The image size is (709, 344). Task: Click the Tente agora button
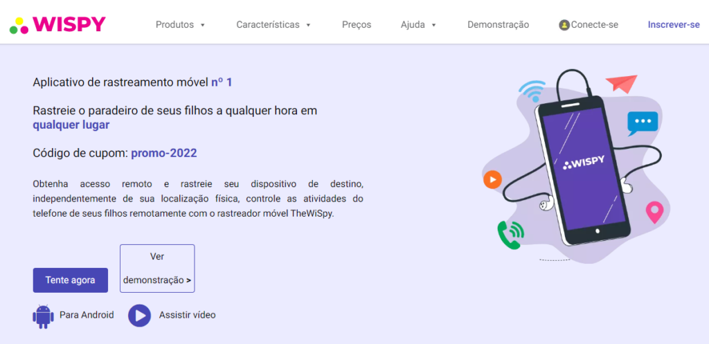point(71,280)
